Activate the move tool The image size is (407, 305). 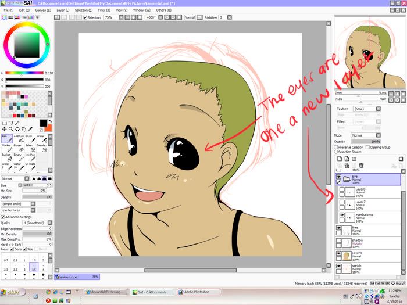point(5,129)
